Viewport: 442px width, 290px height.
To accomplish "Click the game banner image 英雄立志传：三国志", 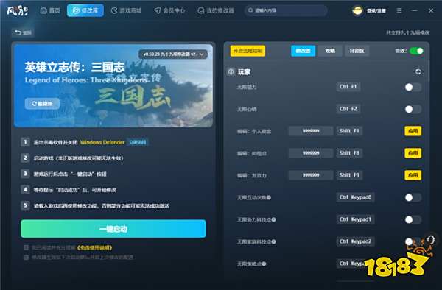I will [113, 85].
